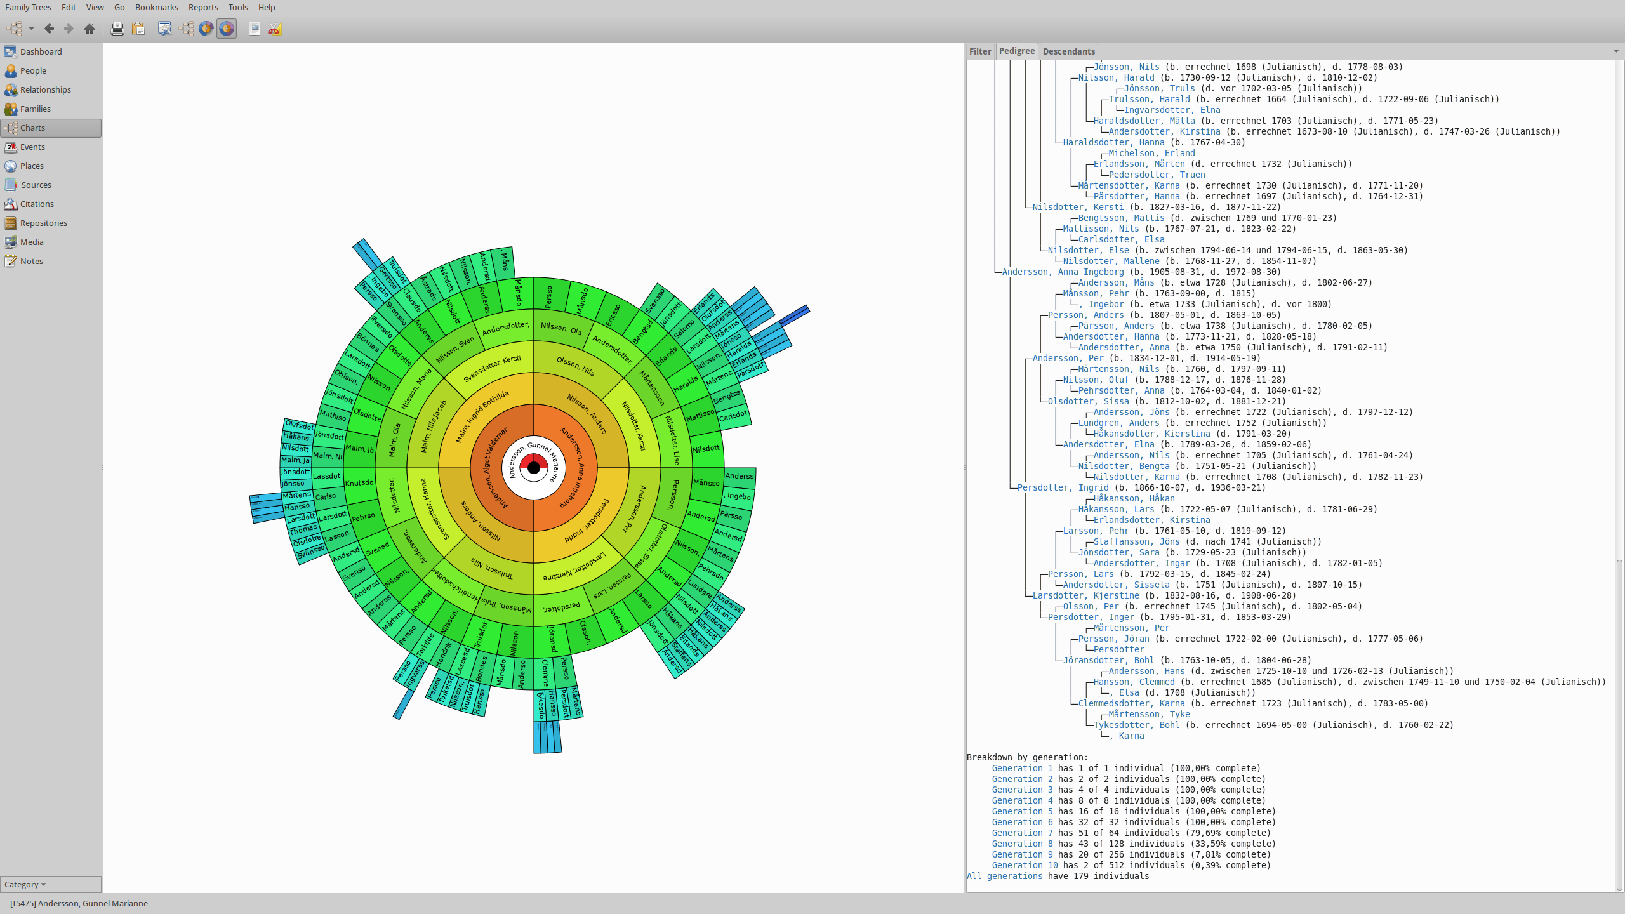1625x914 pixels.
Task: Switch to the Descendants tab
Action: tap(1068, 51)
